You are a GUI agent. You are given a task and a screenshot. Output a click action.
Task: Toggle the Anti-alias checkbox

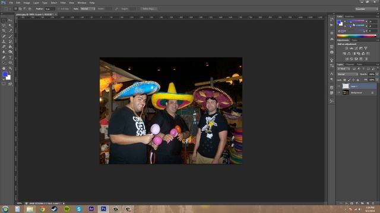(x=58, y=9)
